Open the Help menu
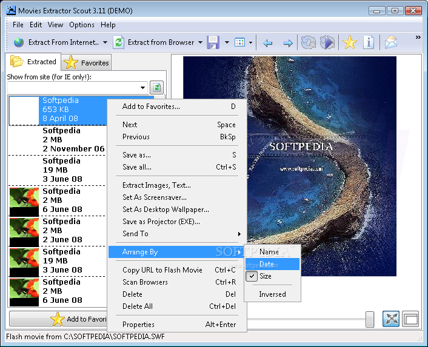 click(x=108, y=25)
